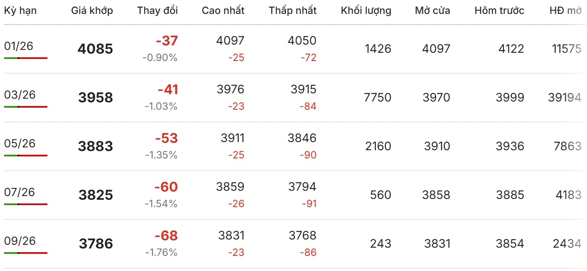The image size is (587, 271).
Task: Click the Cao nhất column header
Action: click(x=223, y=11)
